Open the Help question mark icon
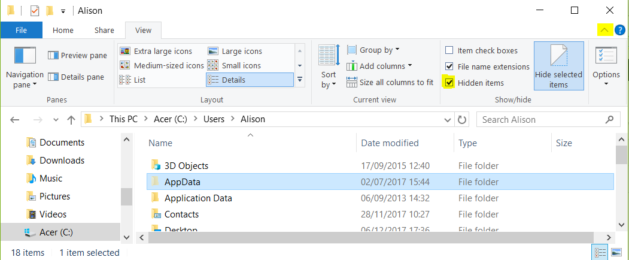Screen dimensions: 629x260 click(620, 30)
